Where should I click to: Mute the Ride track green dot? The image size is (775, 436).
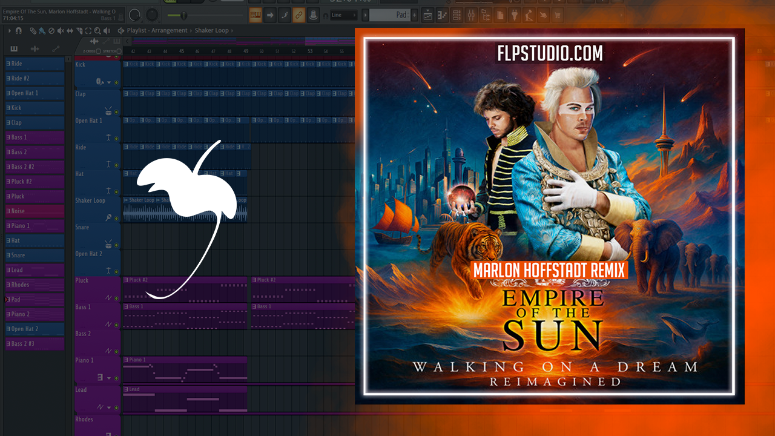click(116, 165)
